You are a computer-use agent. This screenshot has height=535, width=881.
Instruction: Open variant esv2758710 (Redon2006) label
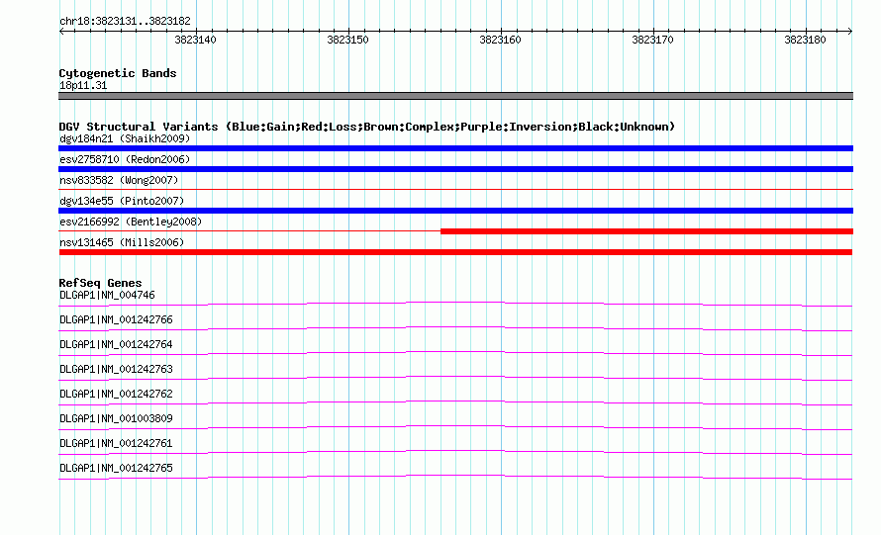pyautogui.click(x=125, y=159)
